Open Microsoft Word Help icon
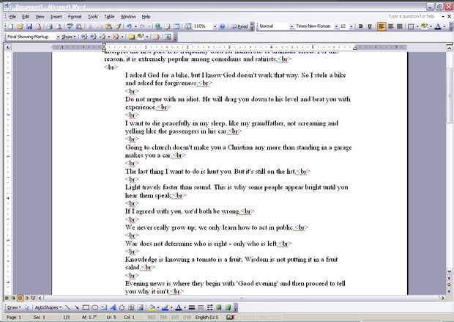Screen dimensions: 454x322 pyautogui.click(x=222, y=26)
